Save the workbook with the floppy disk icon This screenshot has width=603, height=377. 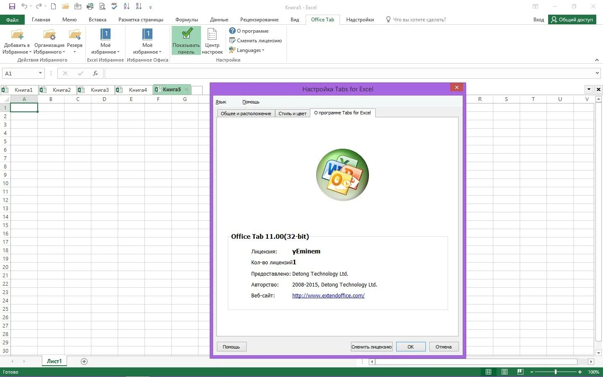12,6
